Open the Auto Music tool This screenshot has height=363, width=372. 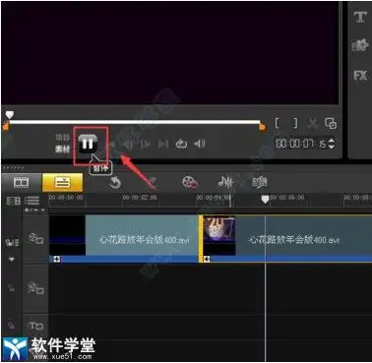(x=260, y=182)
